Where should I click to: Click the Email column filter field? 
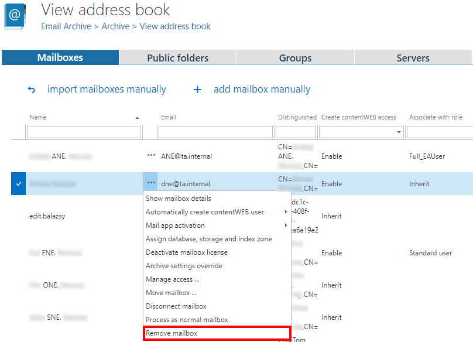click(x=217, y=132)
